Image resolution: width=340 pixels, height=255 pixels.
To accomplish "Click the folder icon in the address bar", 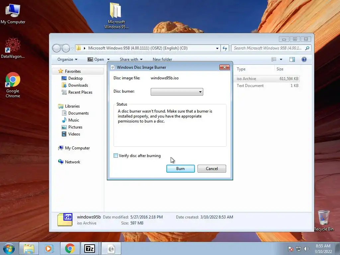I will 78,48.
